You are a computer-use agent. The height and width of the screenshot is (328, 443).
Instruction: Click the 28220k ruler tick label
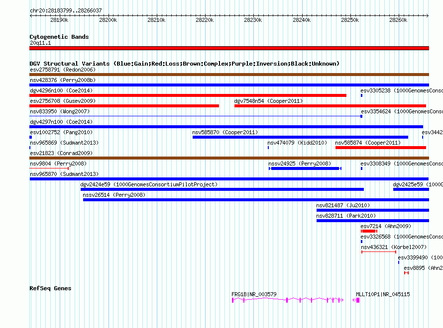(205, 20)
